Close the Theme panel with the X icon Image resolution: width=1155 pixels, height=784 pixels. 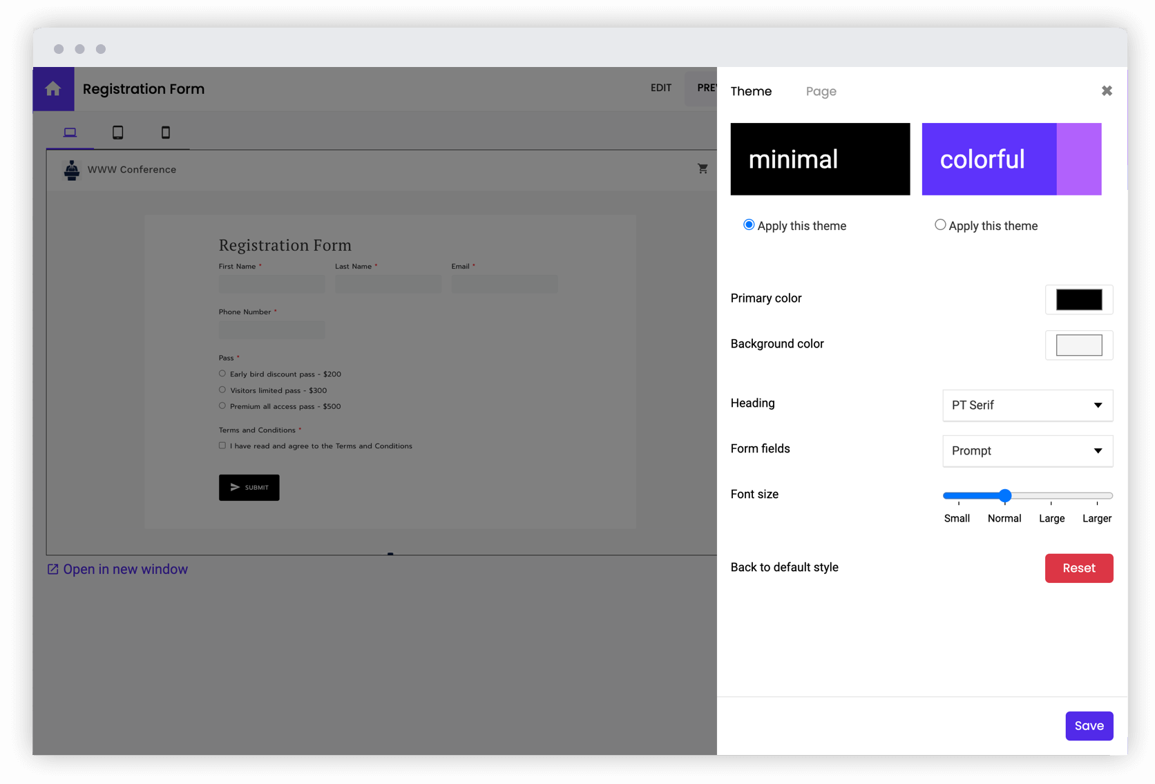point(1107,90)
